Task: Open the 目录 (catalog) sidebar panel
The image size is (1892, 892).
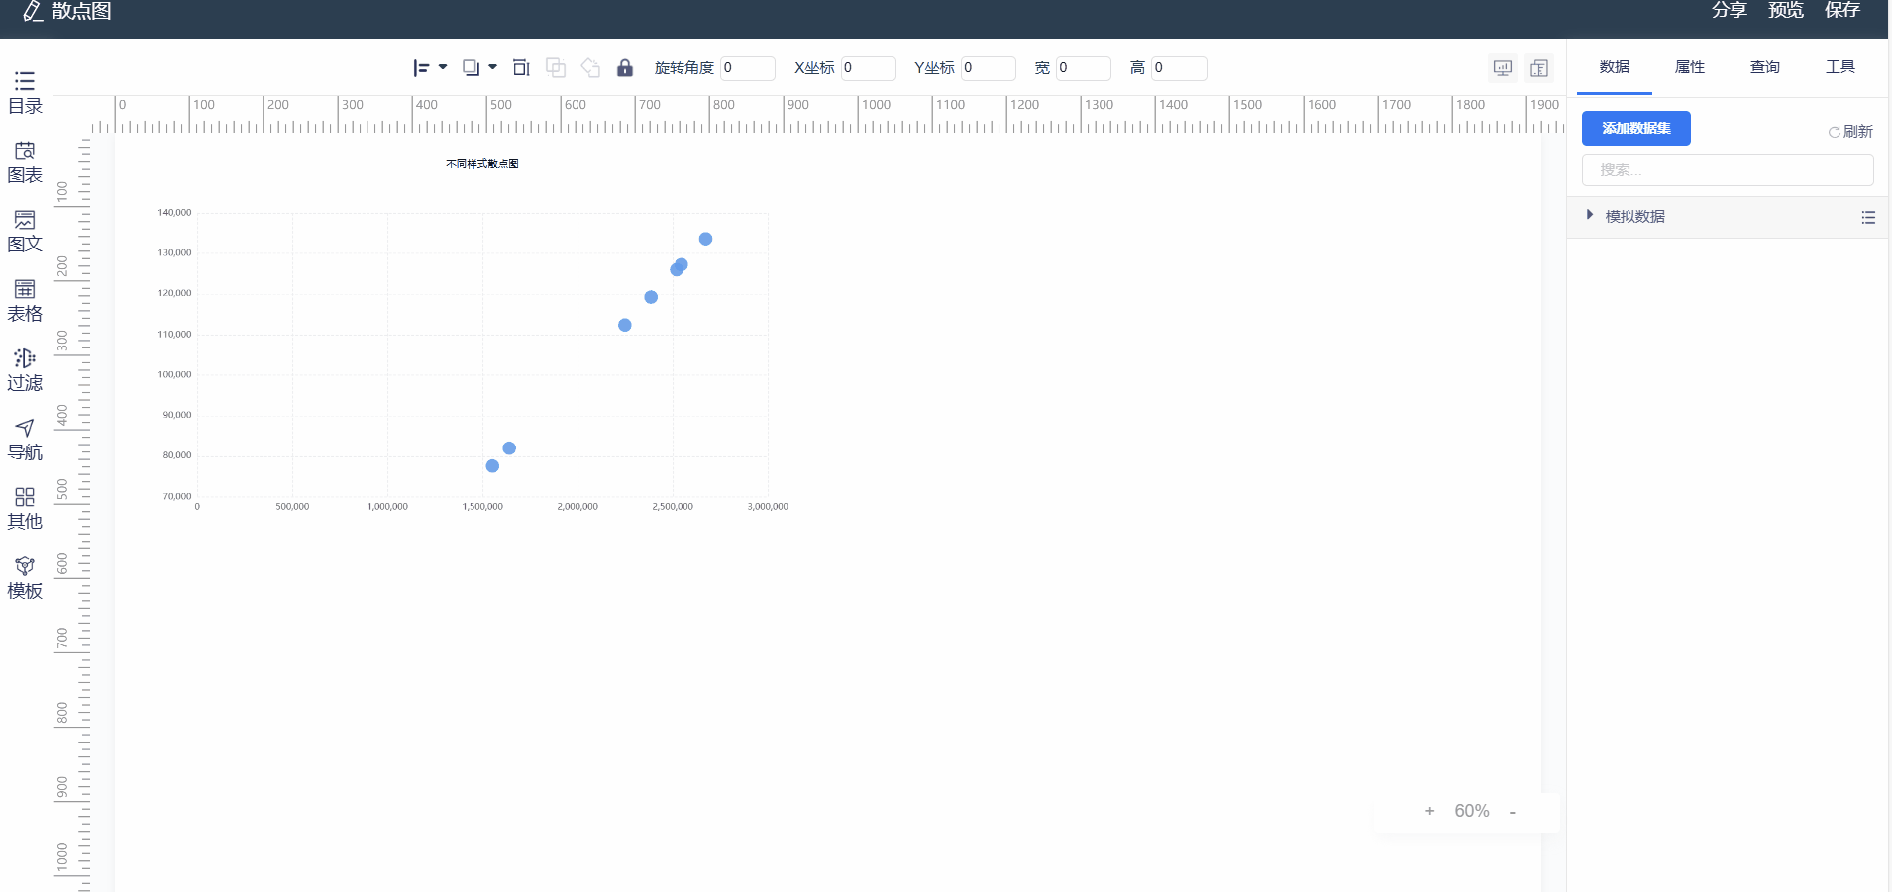Action: (25, 93)
